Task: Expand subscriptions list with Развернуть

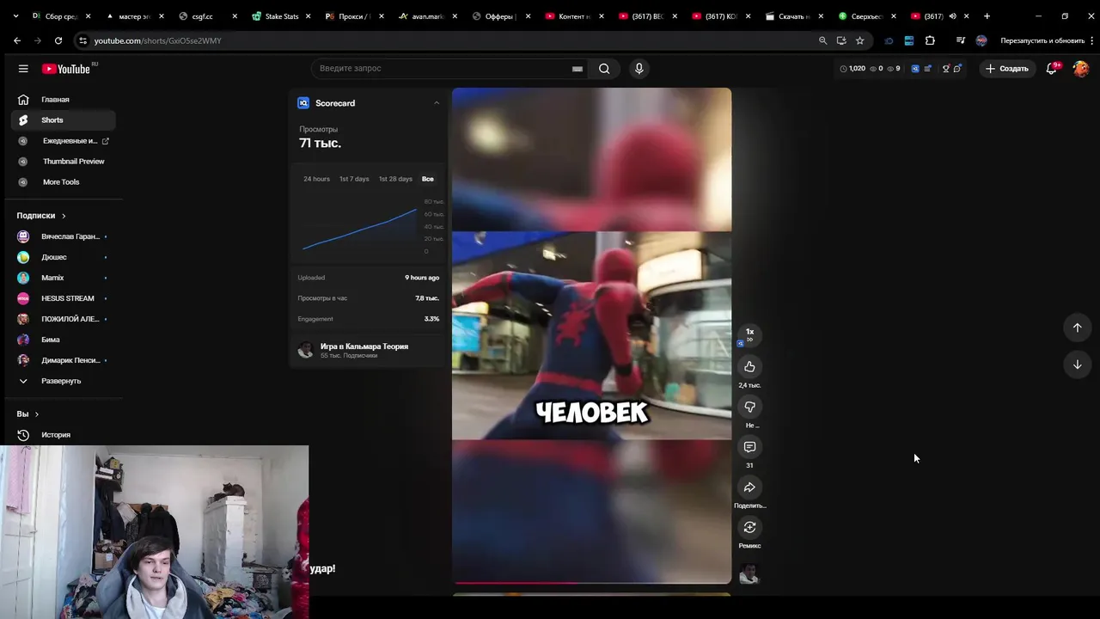Action: (x=64, y=381)
